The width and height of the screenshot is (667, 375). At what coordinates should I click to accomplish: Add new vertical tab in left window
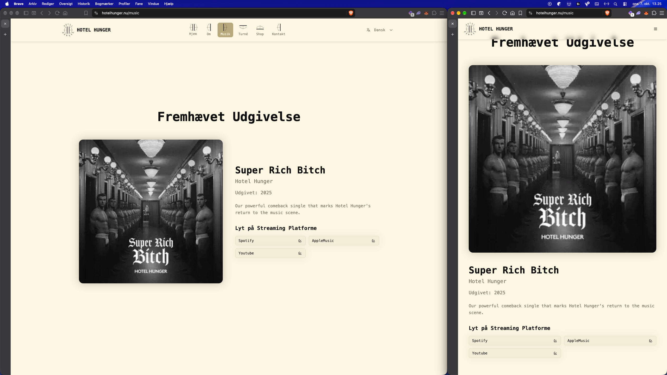point(5,34)
